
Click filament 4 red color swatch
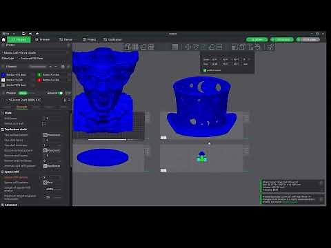click(39, 80)
